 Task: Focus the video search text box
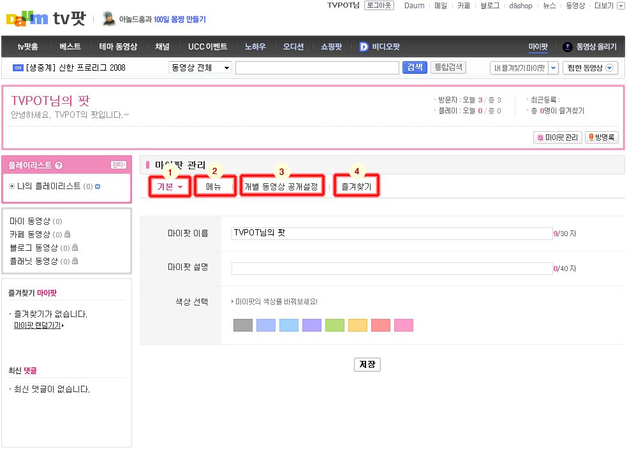[317, 68]
